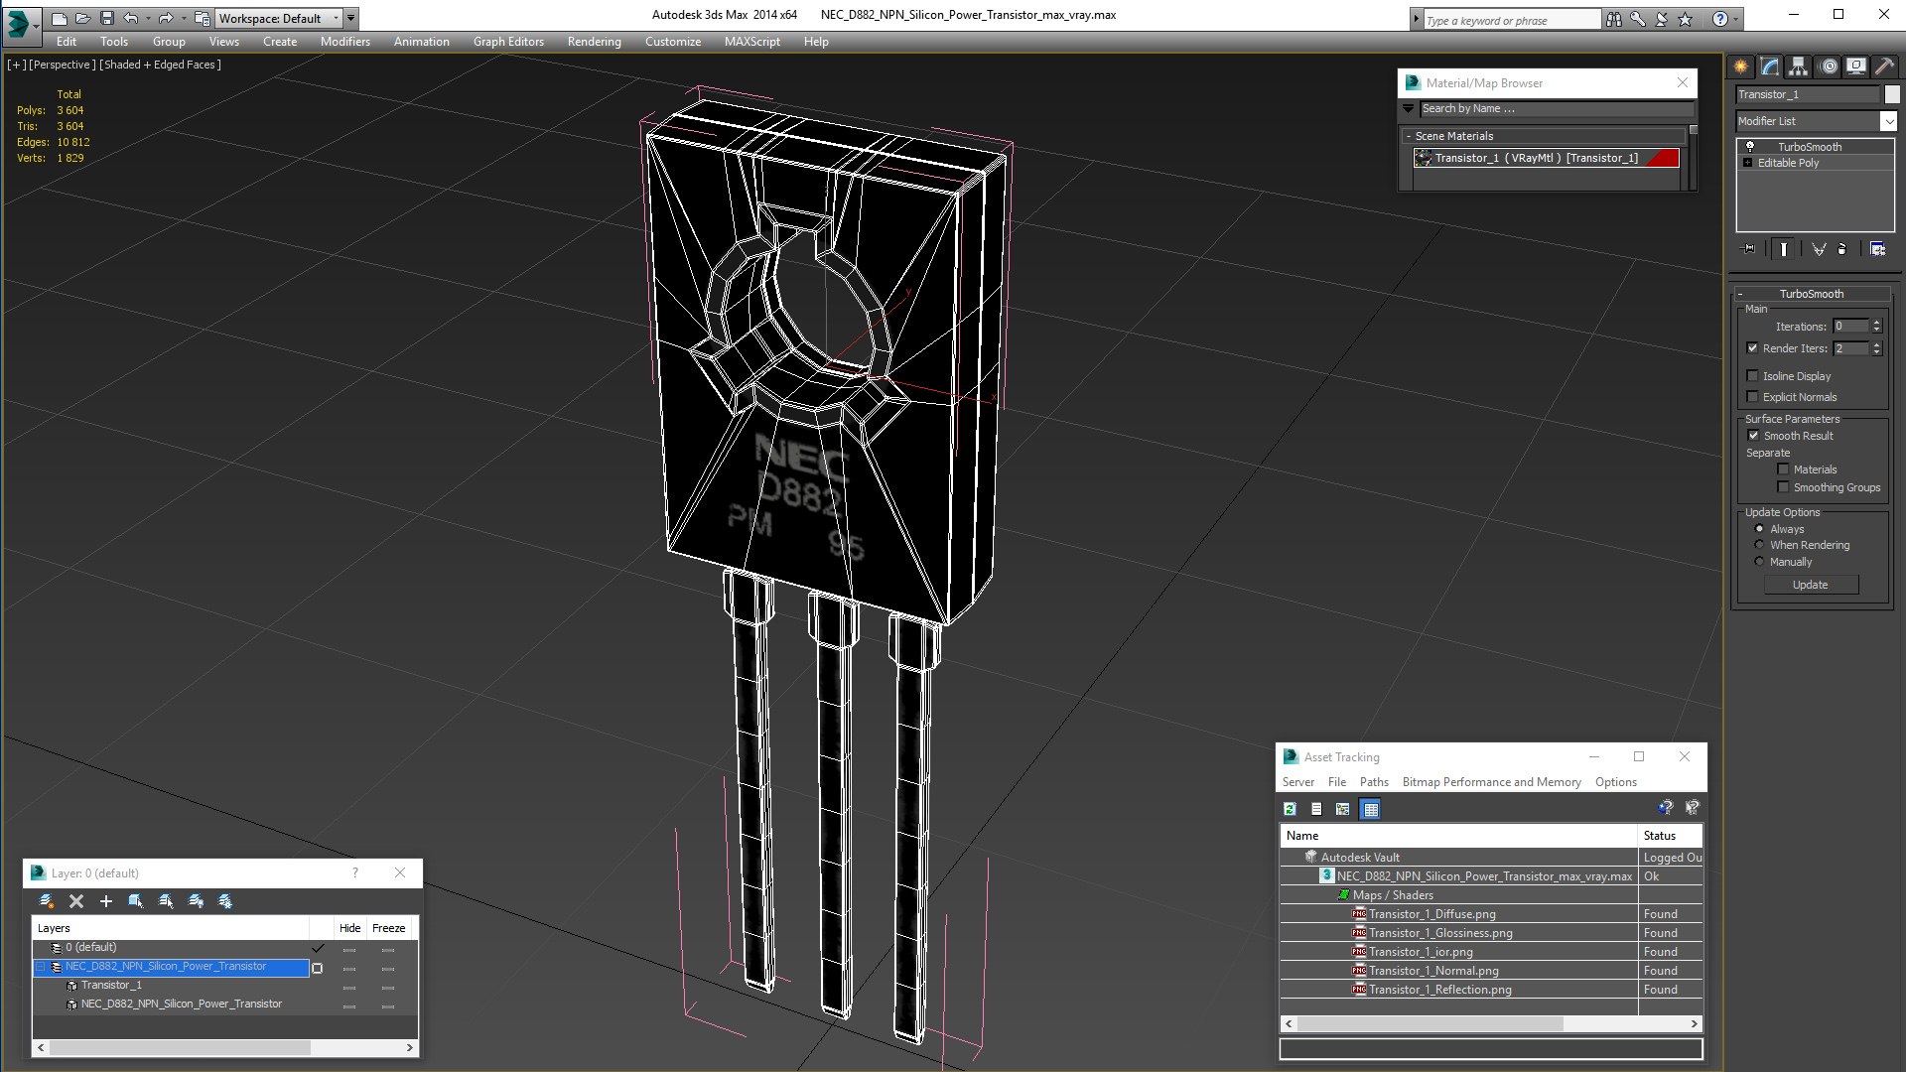The image size is (1906, 1072).
Task: Open the Modifier List dropdown
Action: 1887,121
